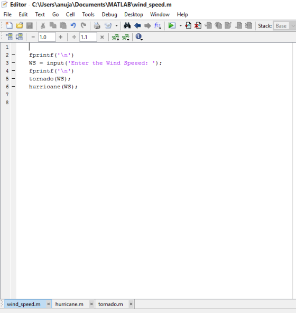Set or clear breakpoint toolbar icon
The width and height of the screenshot is (296, 313).
[x=188, y=25]
